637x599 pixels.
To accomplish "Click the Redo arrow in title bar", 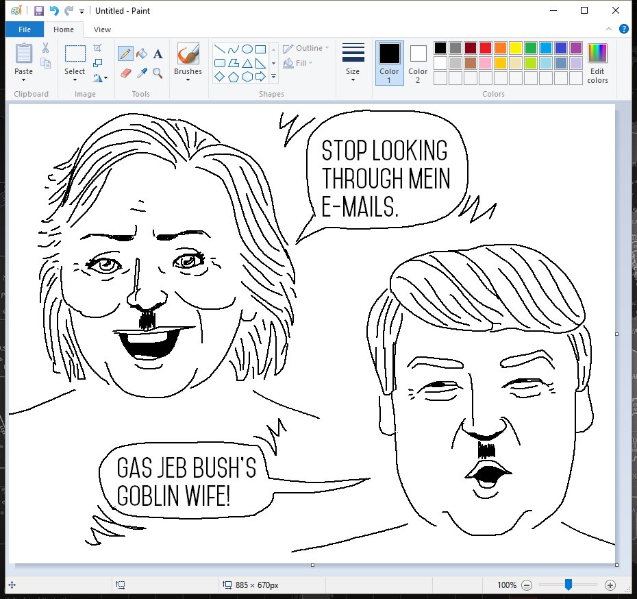I will (x=68, y=10).
